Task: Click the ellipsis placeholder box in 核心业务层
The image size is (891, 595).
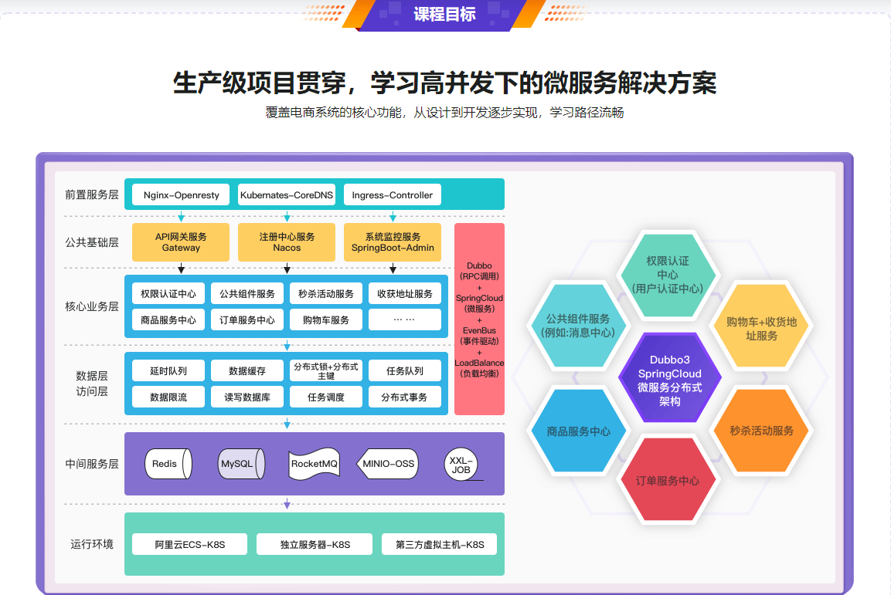Action: point(404,319)
